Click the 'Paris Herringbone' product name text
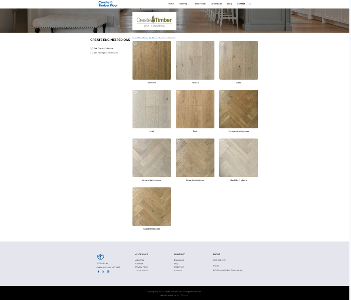The height and width of the screenshot is (300, 351). pos(152,229)
